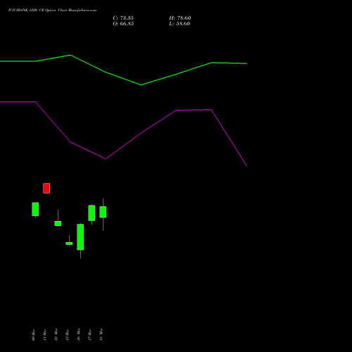Select the last green candle for 18 Mar
This screenshot has width=352, height=352.
coord(103,212)
